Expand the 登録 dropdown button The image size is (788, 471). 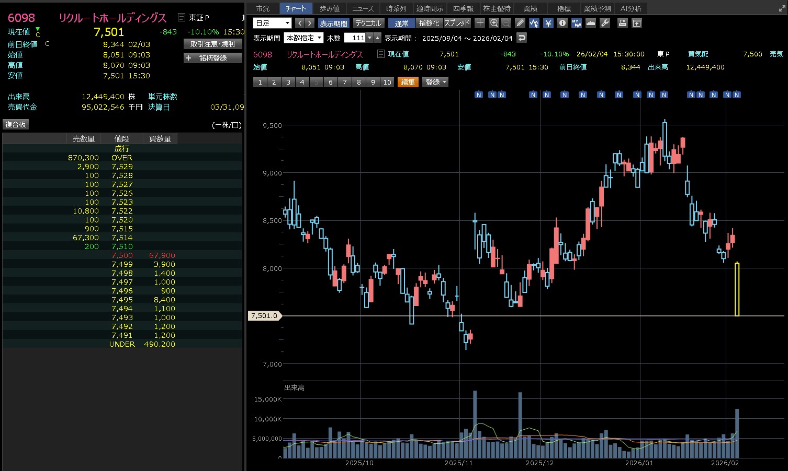tap(435, 82)
